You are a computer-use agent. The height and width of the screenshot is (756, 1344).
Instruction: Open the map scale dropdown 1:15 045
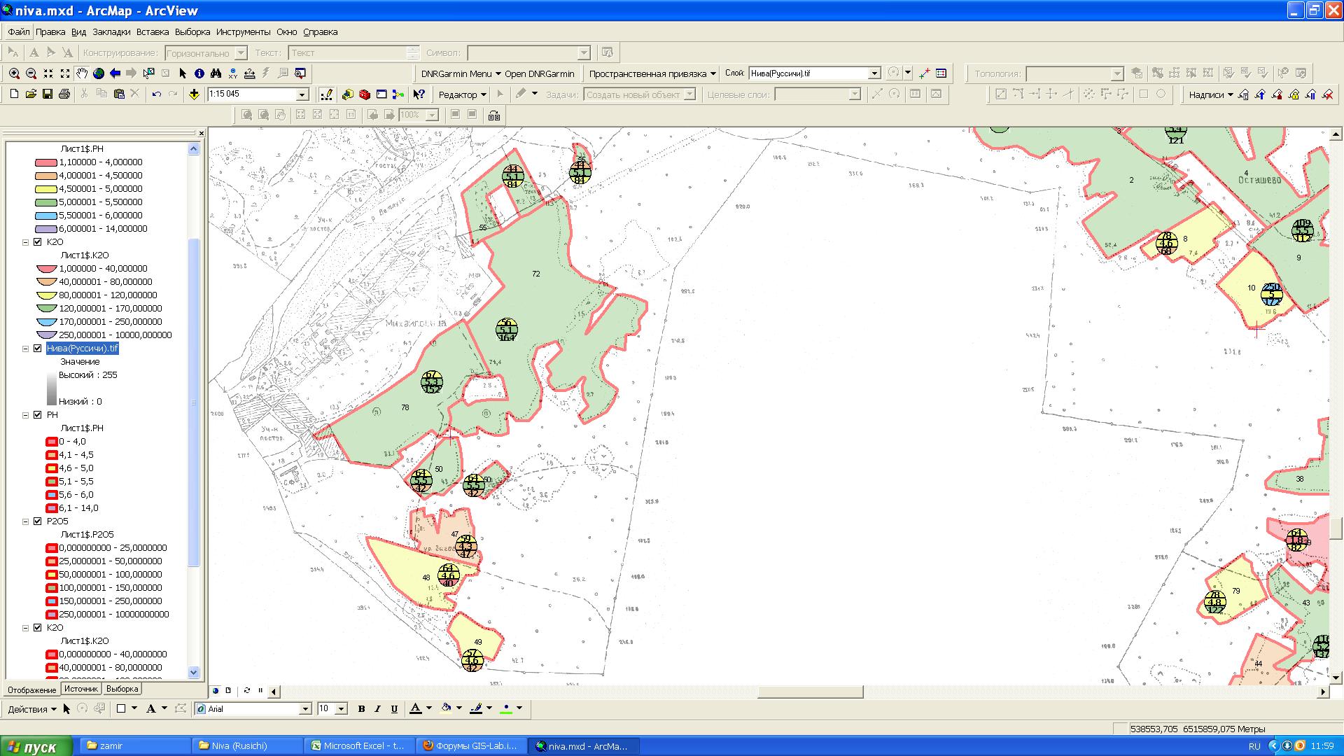coord(302,94)
